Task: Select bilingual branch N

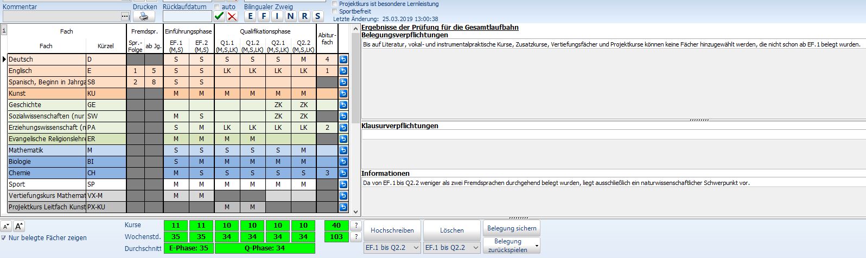Action: coord(291,16)
